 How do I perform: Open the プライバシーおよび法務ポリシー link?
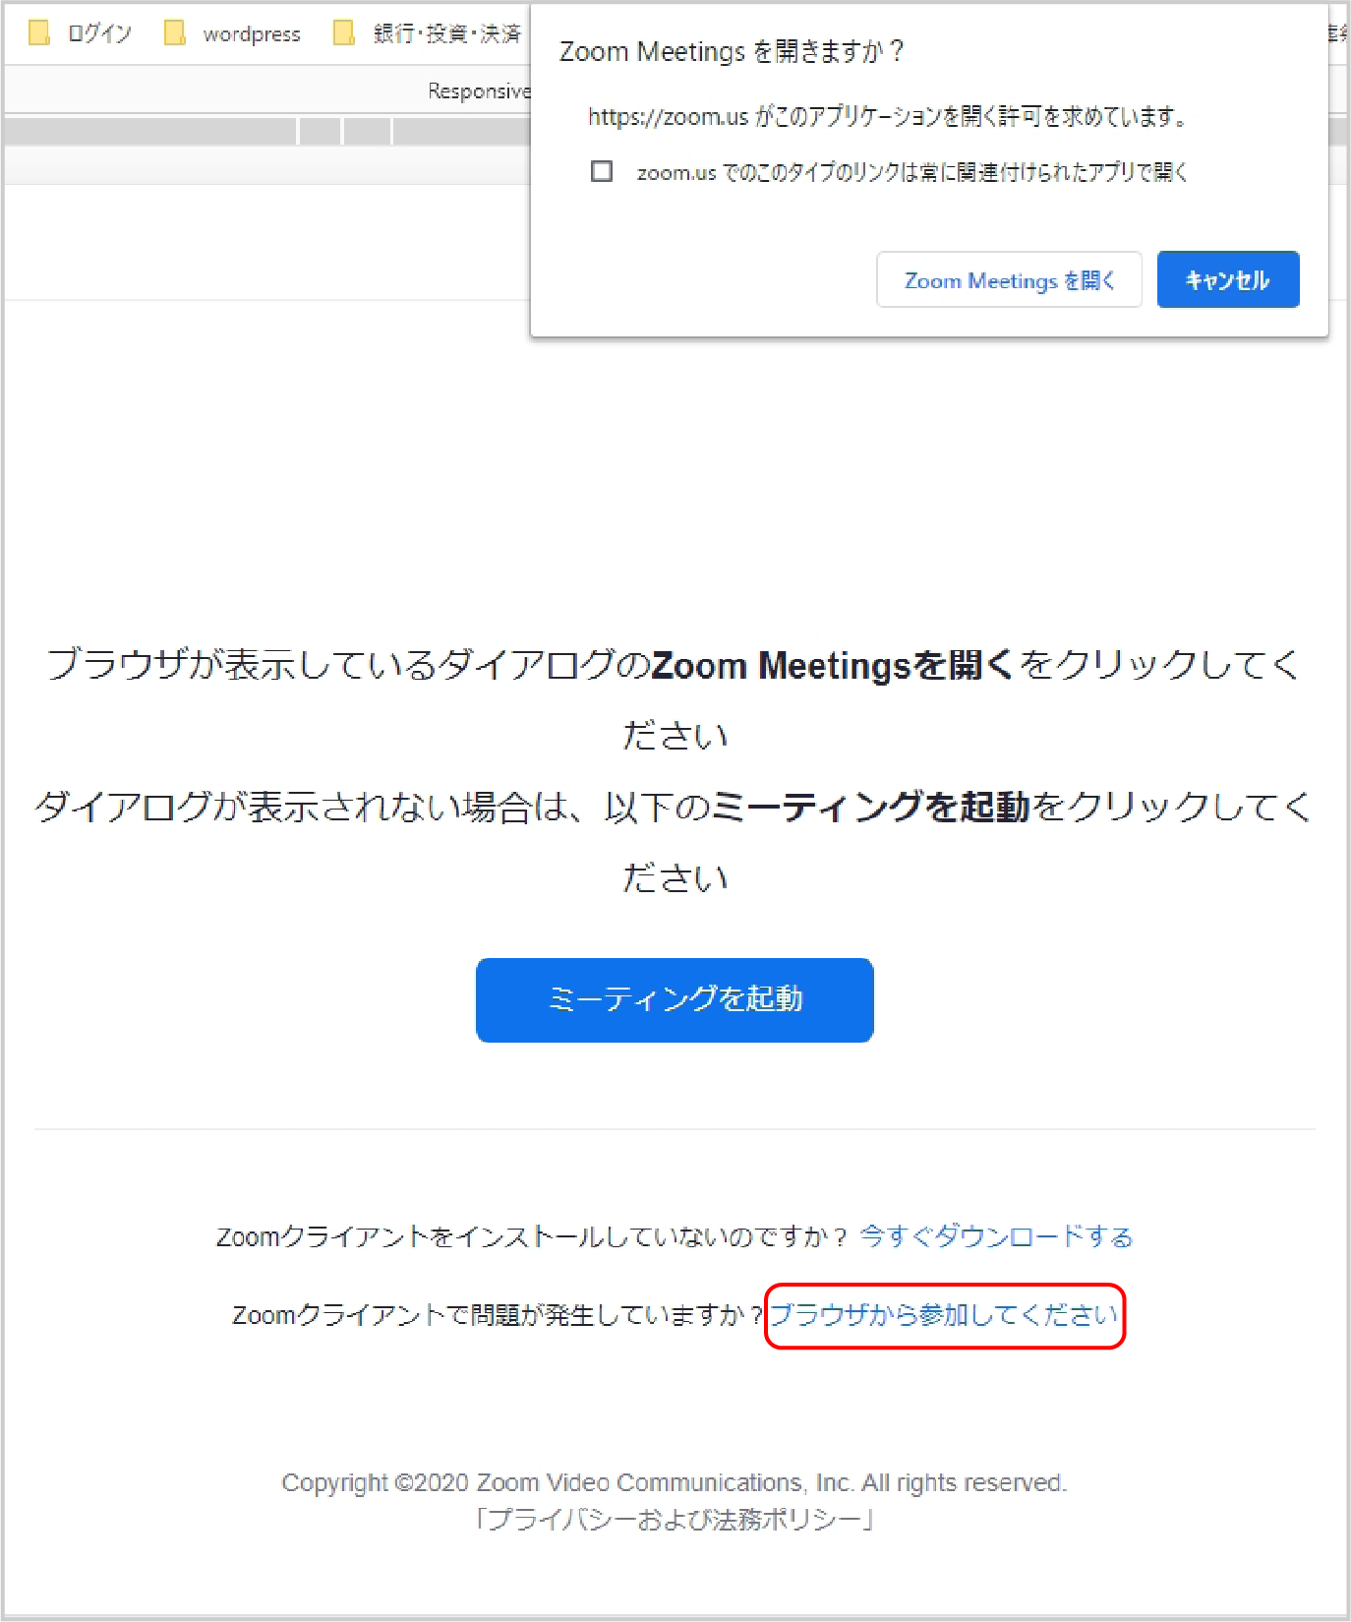click(x=675, y=1520)
